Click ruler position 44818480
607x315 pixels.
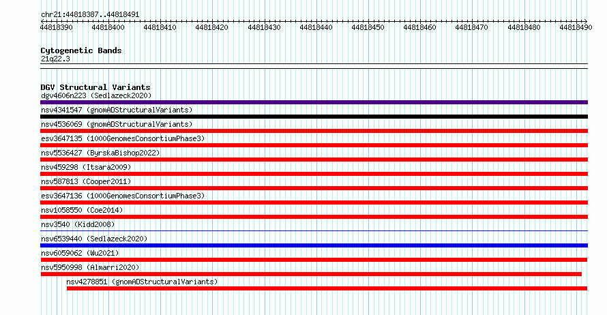coord(524,27)
